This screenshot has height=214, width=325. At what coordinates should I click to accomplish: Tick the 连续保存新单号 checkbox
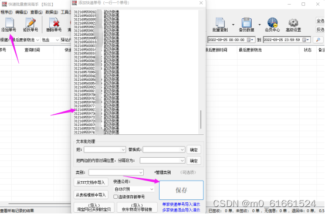pos(116,196)
